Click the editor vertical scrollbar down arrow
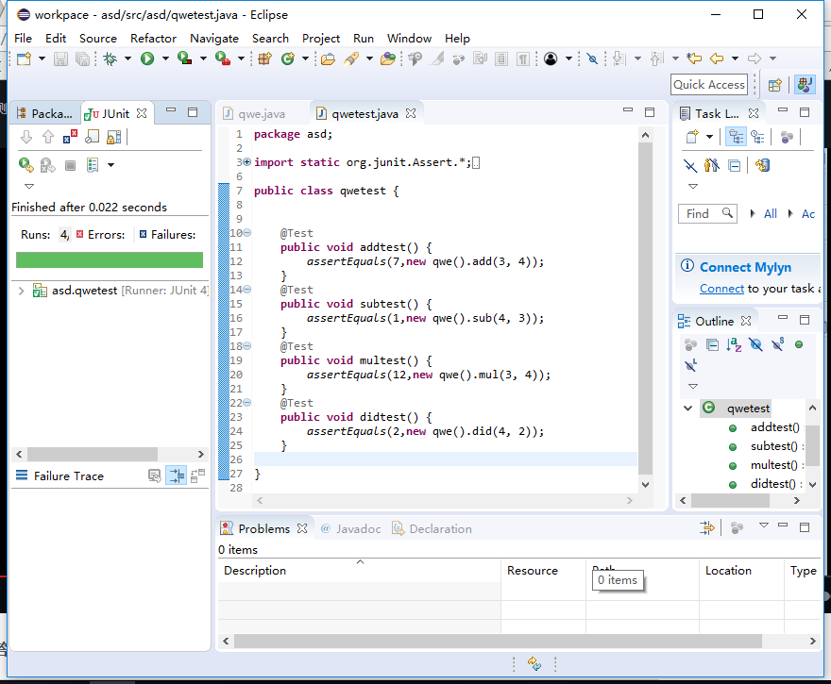The height and width of the screenshot is (684, 831). pyautogui.click(x=646, y=484)
